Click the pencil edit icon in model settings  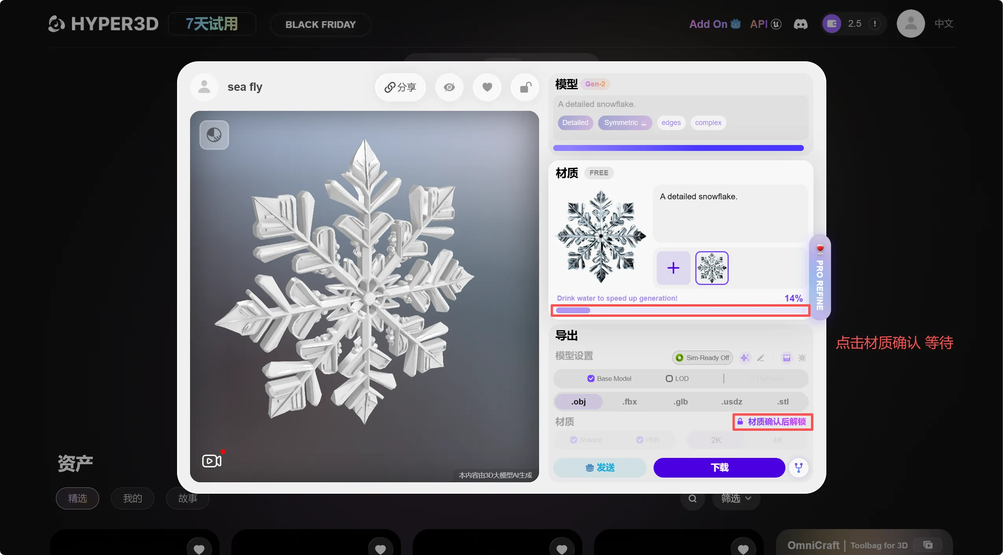[x=761, y=358]
